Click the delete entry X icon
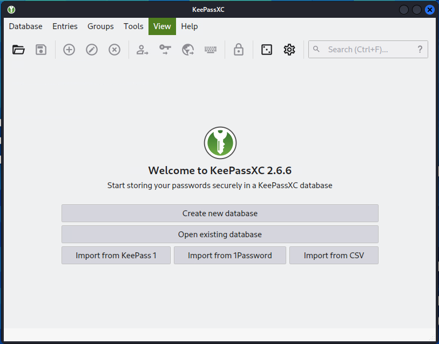Viewport: 439px width, 344px height. [114, 50]
